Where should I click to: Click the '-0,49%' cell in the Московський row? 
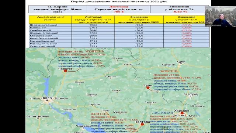click(186, 36)
